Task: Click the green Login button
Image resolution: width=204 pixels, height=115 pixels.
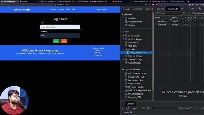Action: tap(56, 41)
